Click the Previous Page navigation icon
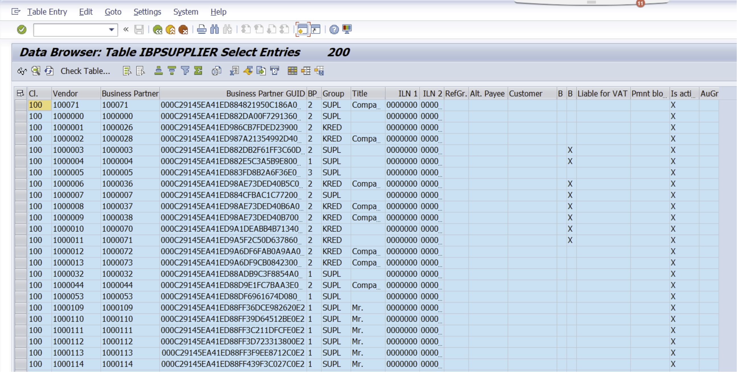 click(259, 30)
